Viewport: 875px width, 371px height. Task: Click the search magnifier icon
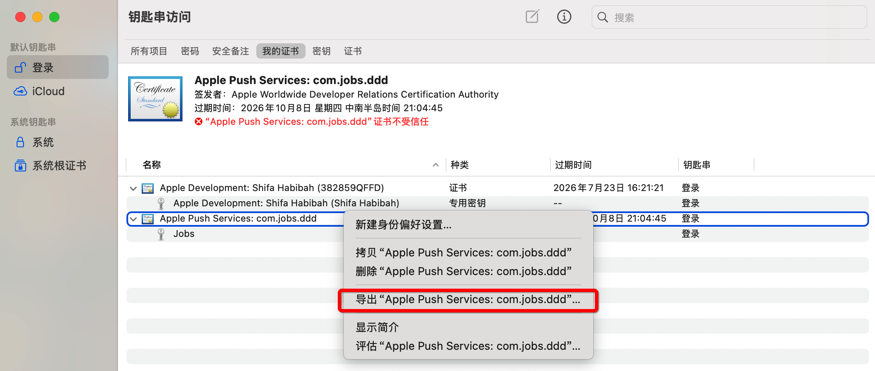click(x=603, y=17)
